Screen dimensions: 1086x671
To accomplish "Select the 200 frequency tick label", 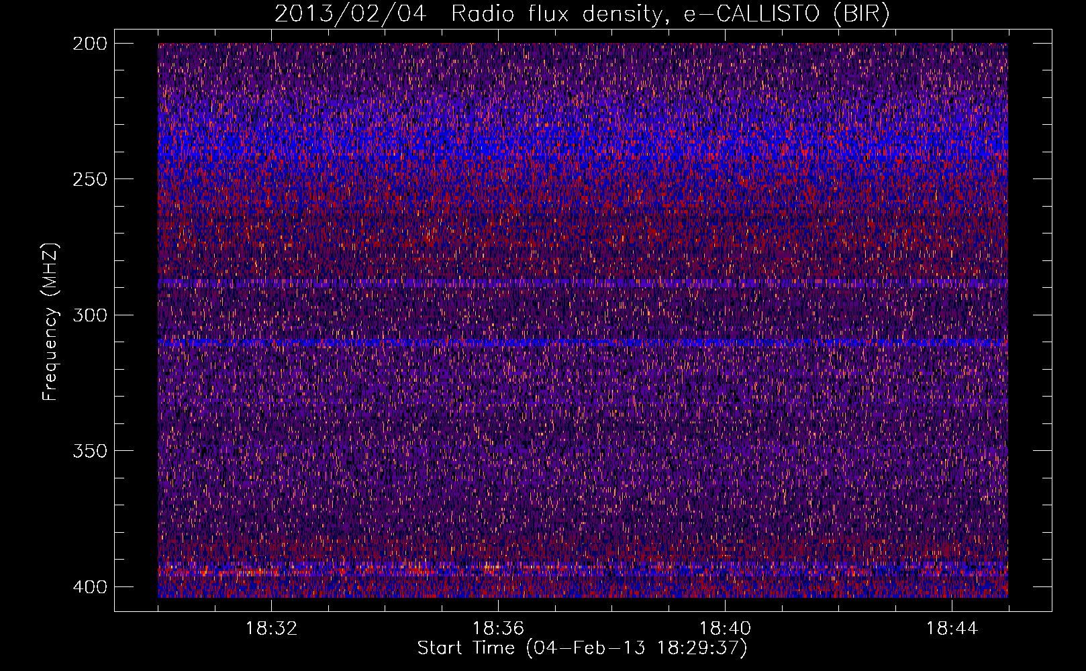I will (x=89, y=44).
